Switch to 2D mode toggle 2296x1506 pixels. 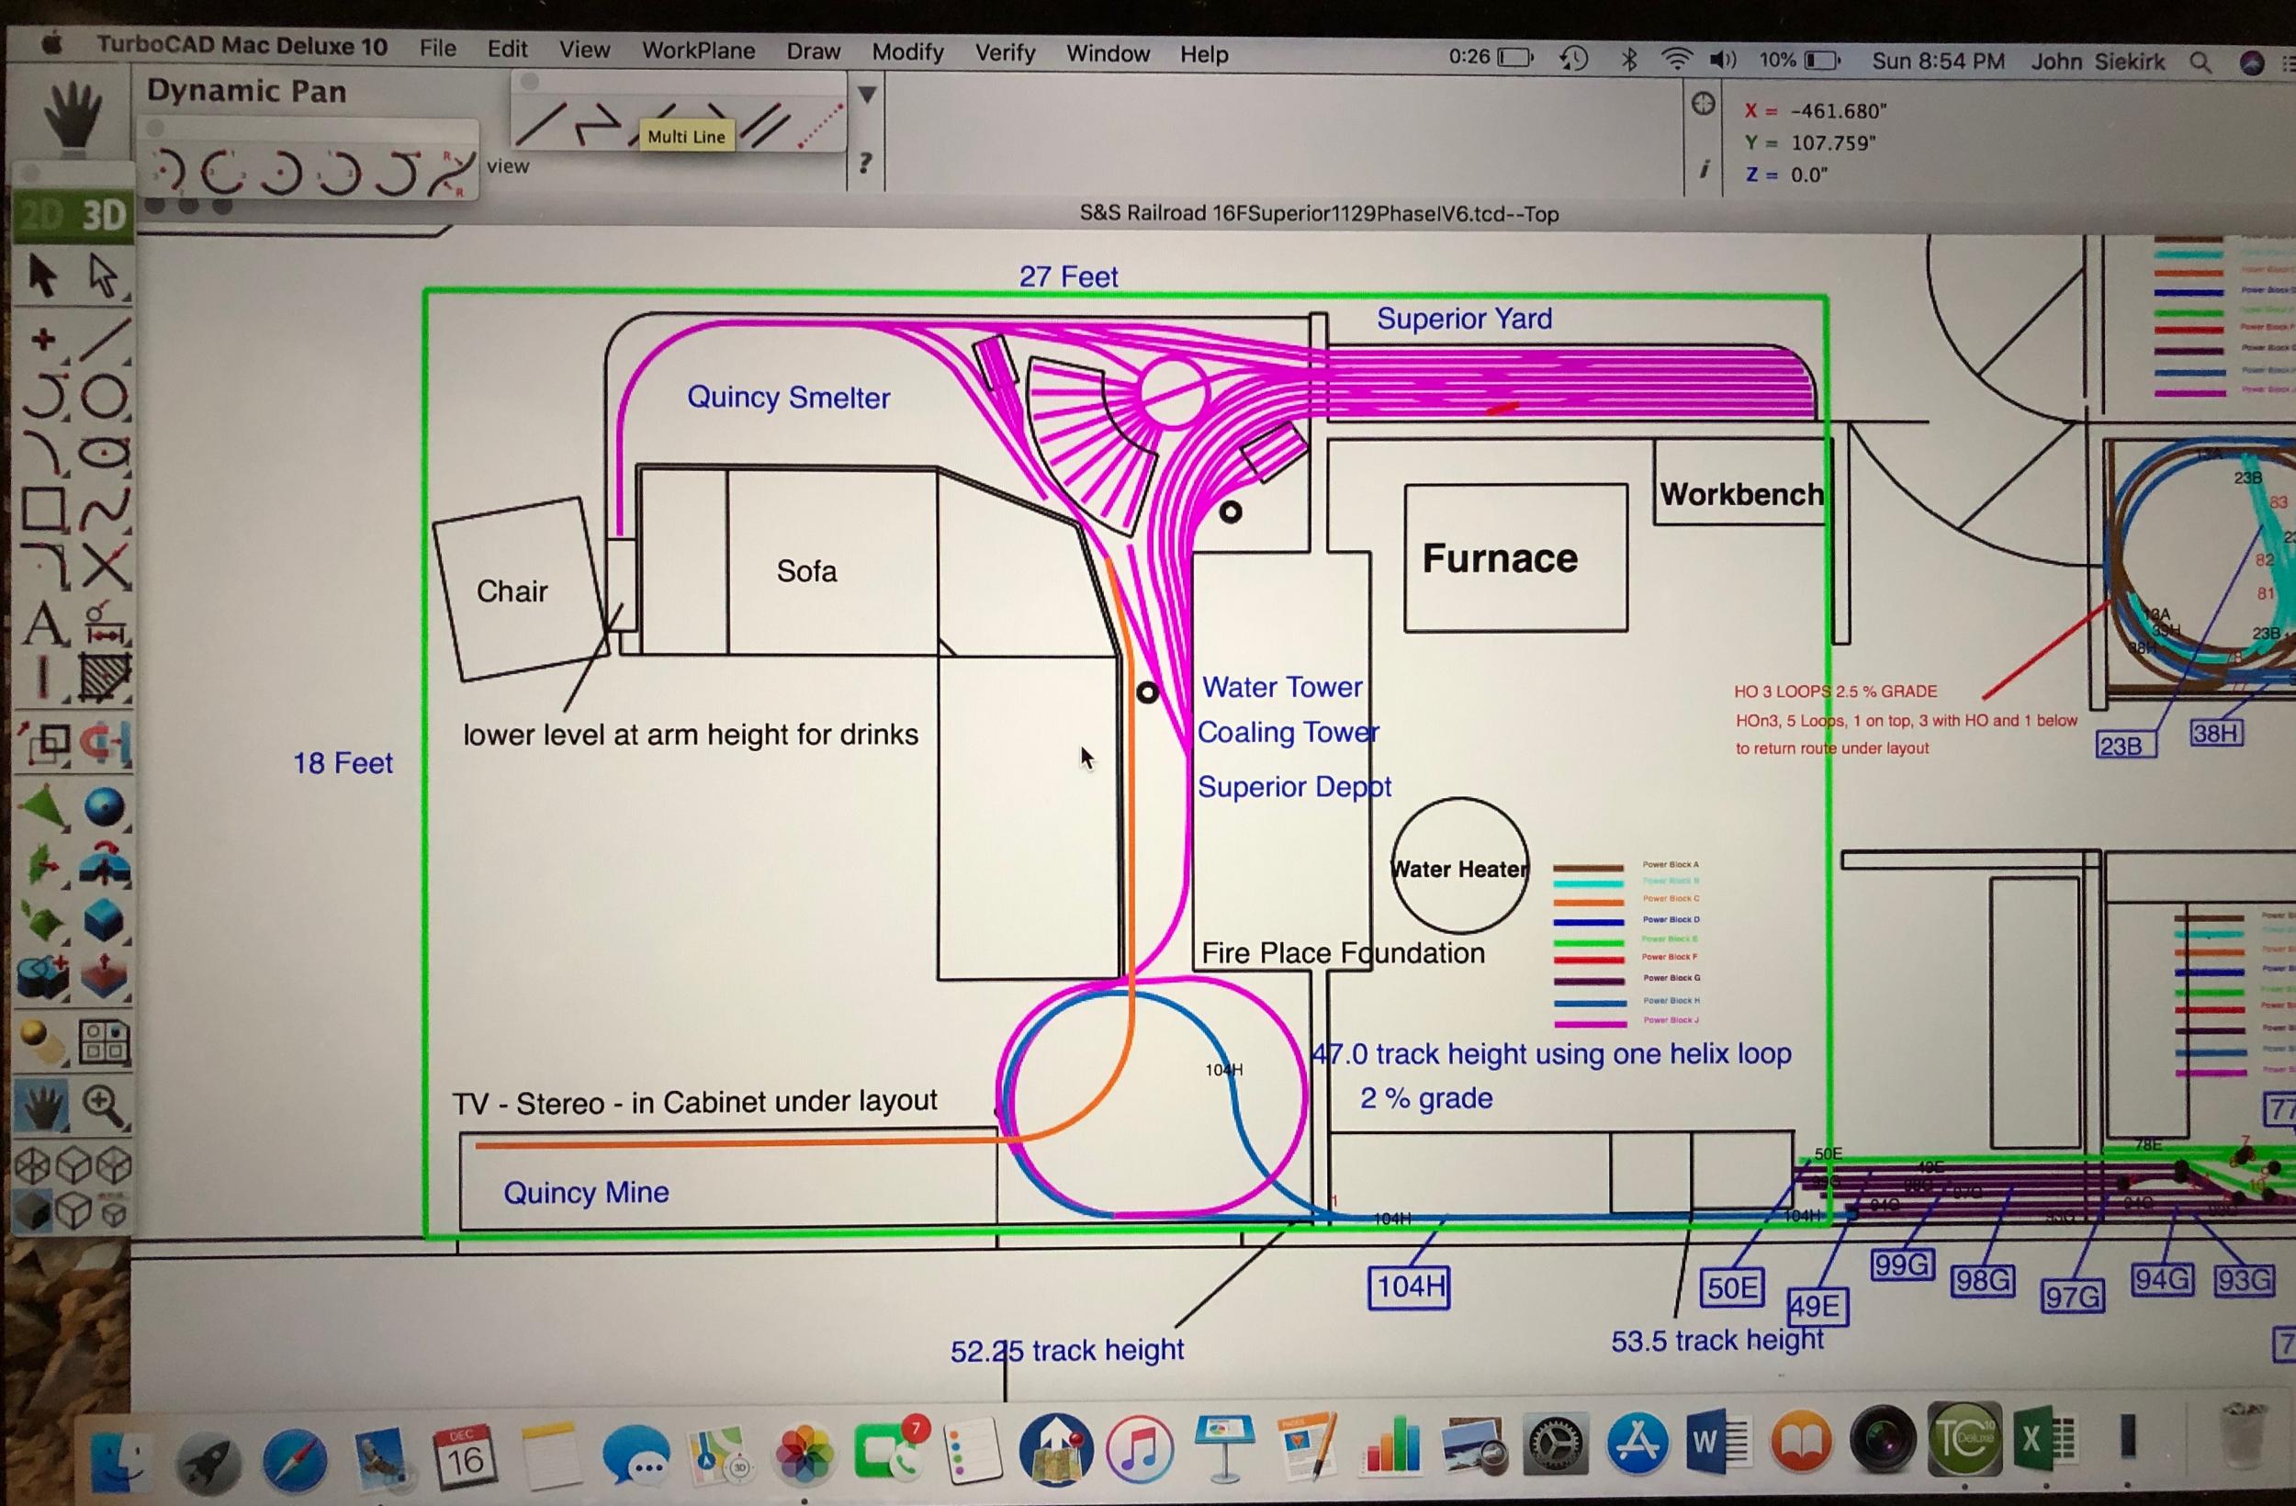click(x=42, y=215)
